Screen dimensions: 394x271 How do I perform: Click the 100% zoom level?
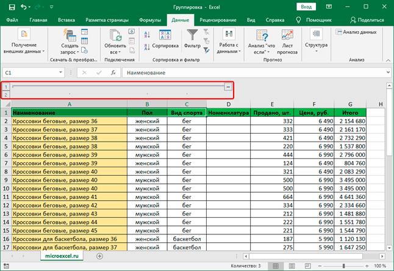tap(380, 266)
